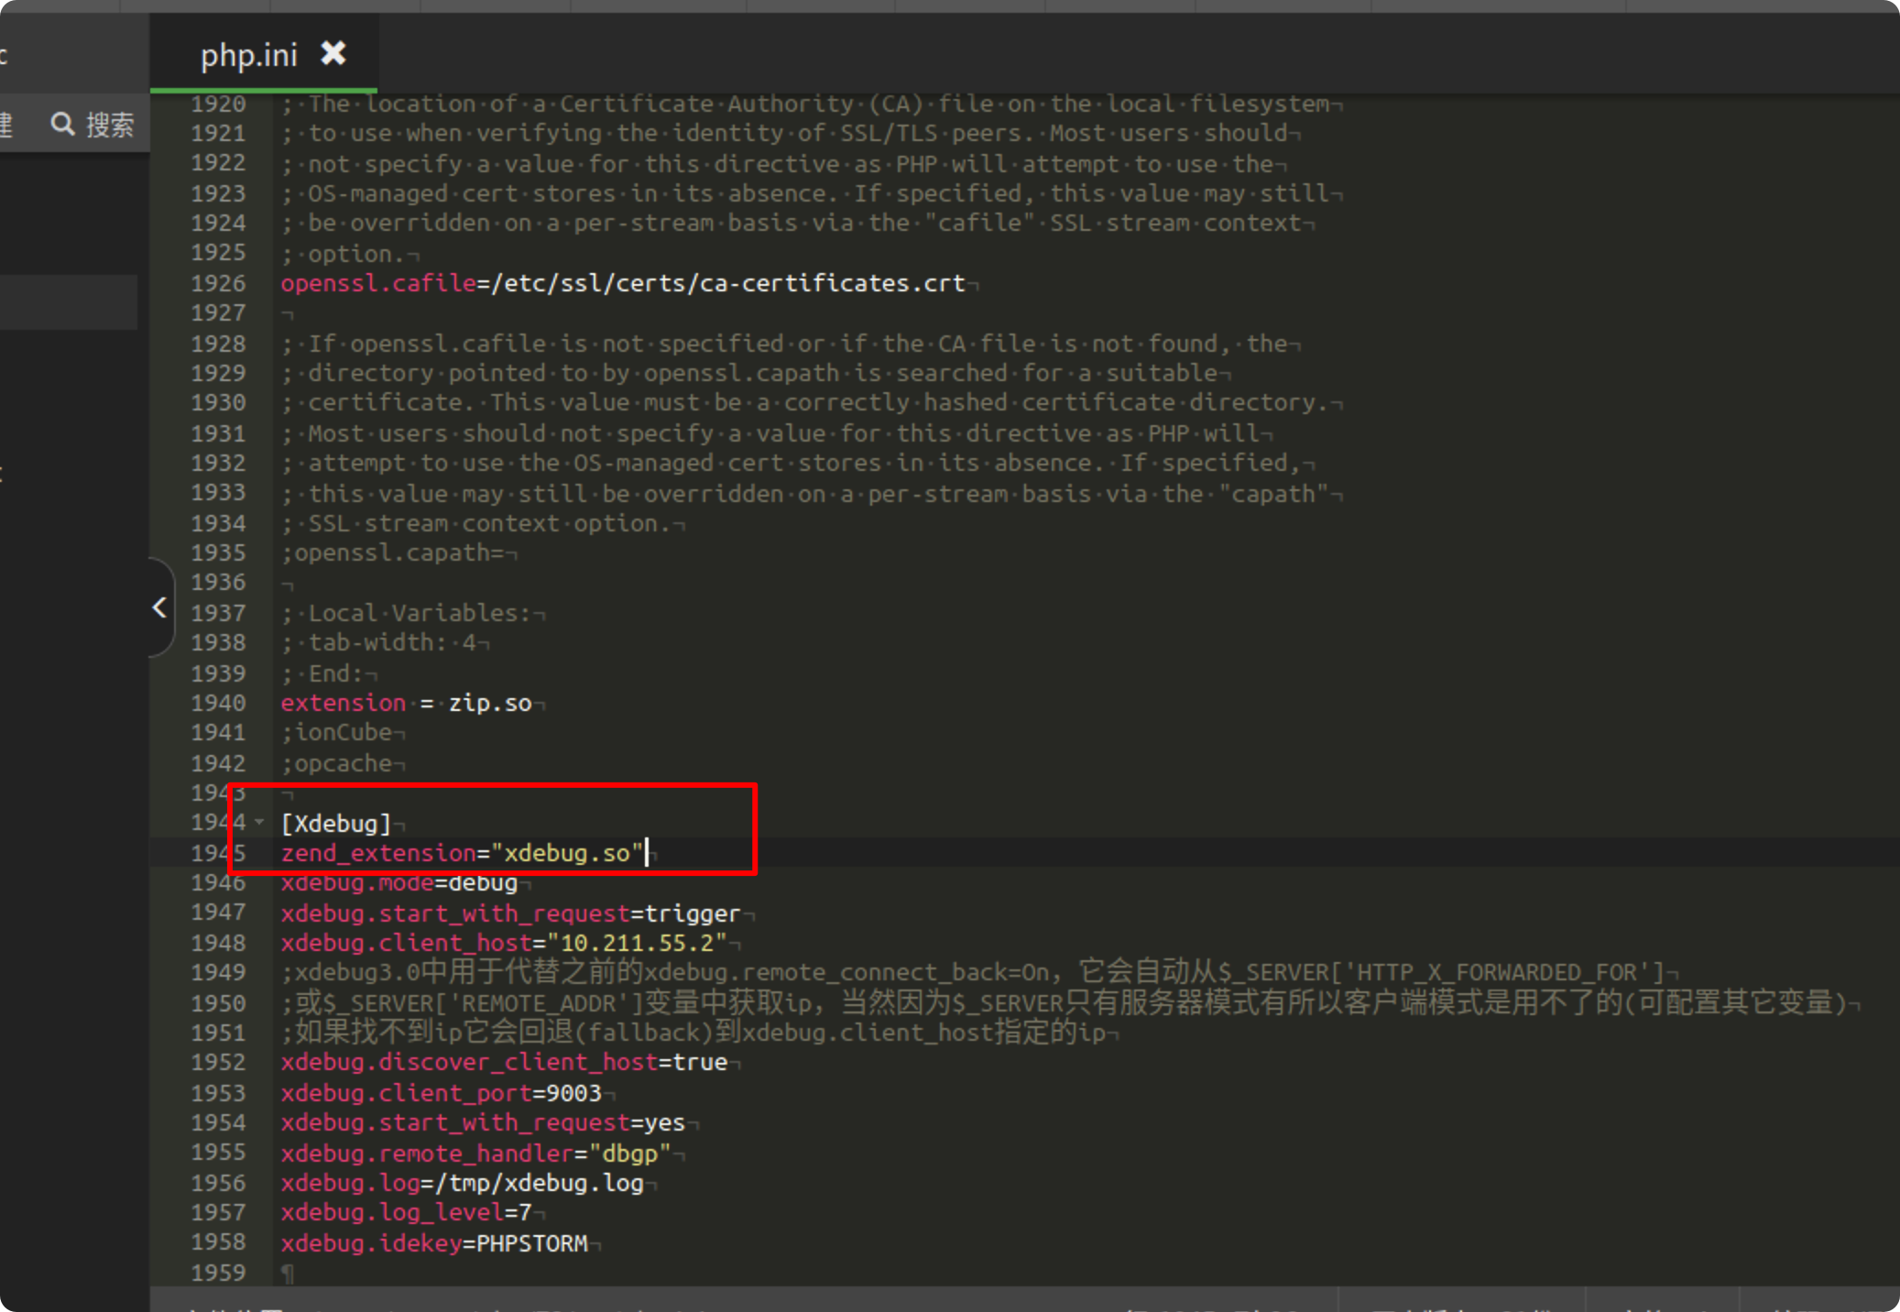Click xdebug.discover_client_host=true line

[504, 1062]
